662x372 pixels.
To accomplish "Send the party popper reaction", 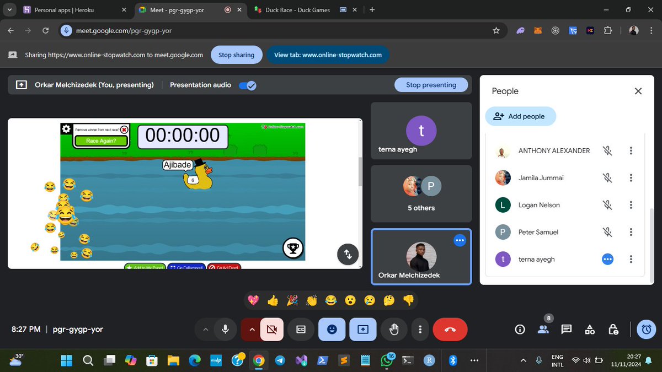I will click(292, 300).
